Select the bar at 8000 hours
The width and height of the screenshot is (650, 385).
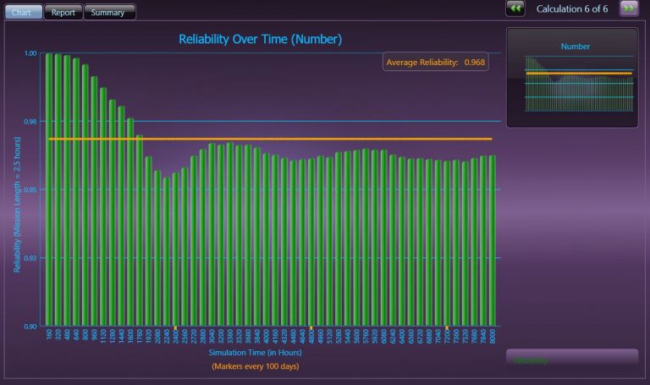click(x=493, y=240)
